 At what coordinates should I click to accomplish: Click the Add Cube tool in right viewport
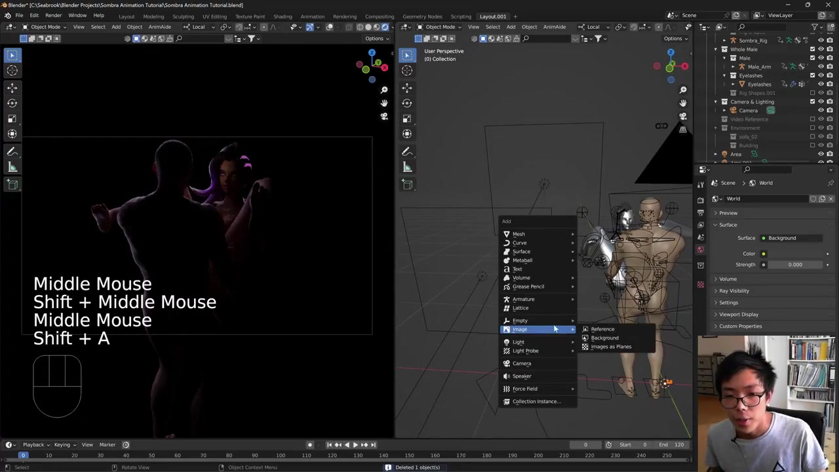pos(407,184)
